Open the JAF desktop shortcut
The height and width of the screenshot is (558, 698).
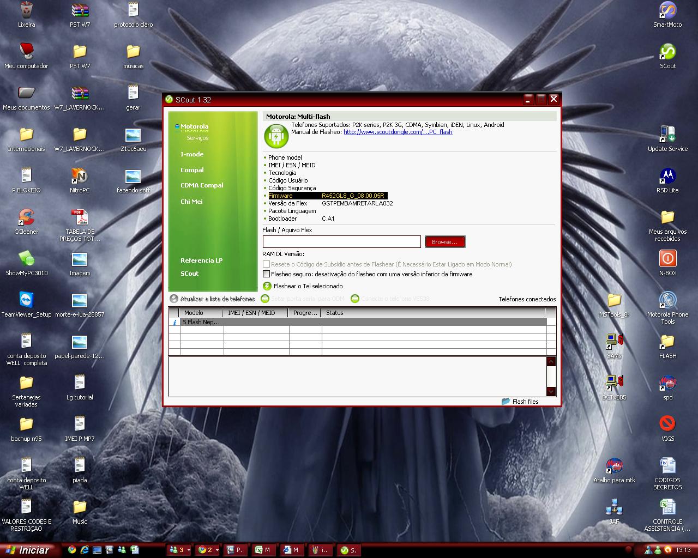(x=614, y=507)
